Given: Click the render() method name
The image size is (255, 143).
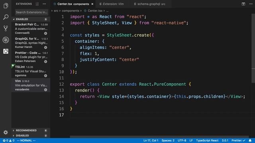Looking at the screenshot, I should click(x=82, y=90).
